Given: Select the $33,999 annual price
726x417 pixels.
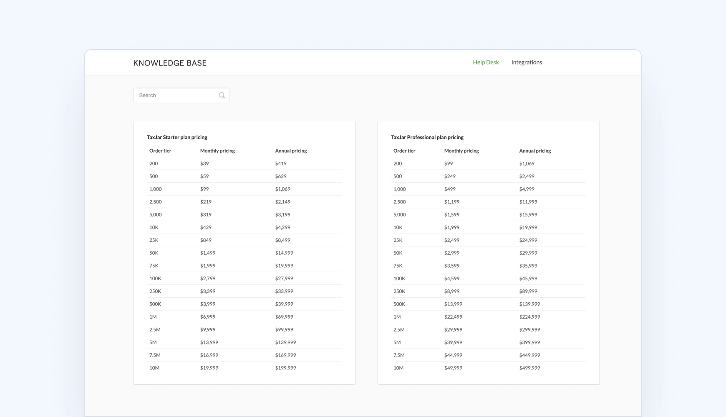Looking at the screenshot, I should tap(284, 291).
